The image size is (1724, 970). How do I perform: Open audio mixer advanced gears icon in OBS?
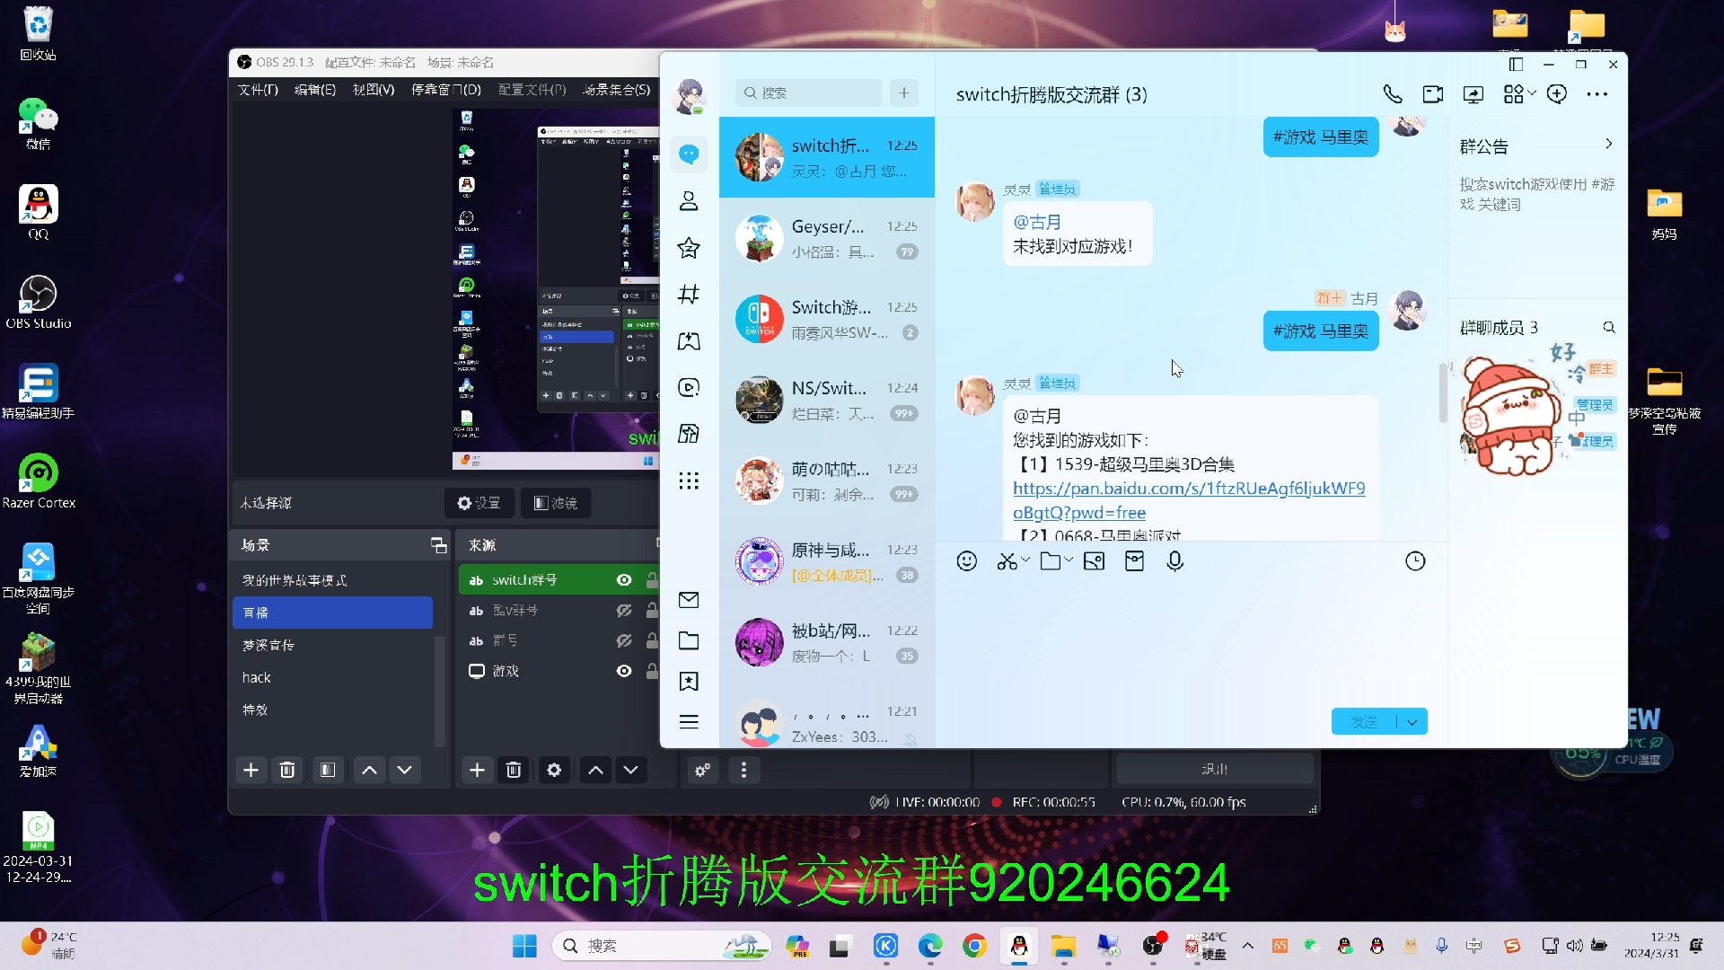(x=703, y=770)
